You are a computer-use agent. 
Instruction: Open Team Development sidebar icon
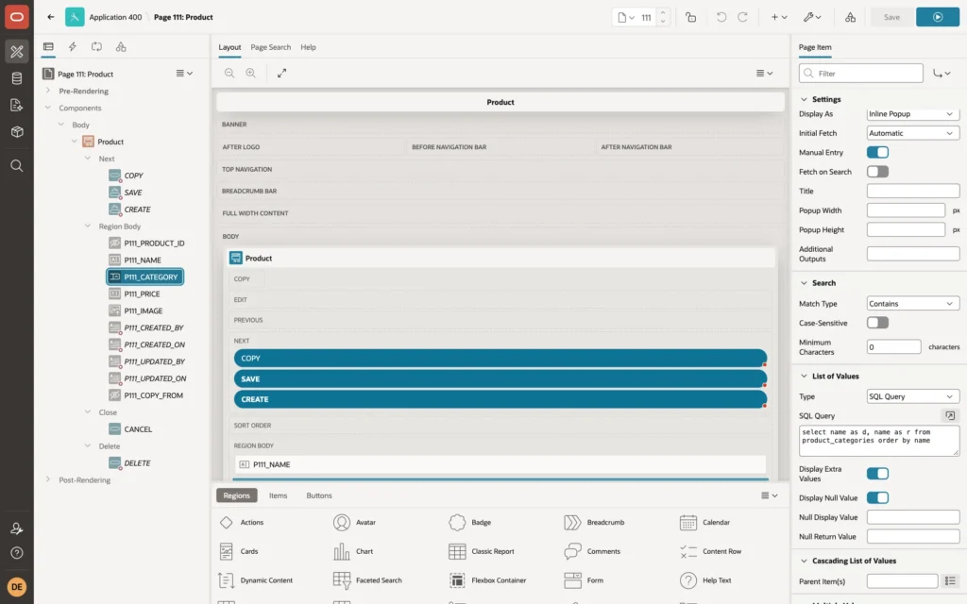click(17, 105)
